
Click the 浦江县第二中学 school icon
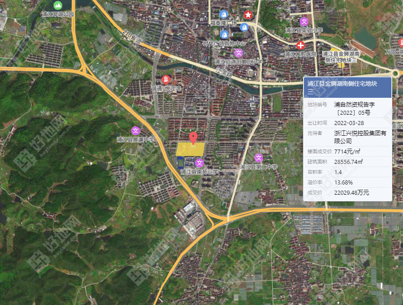coord(258,158)
